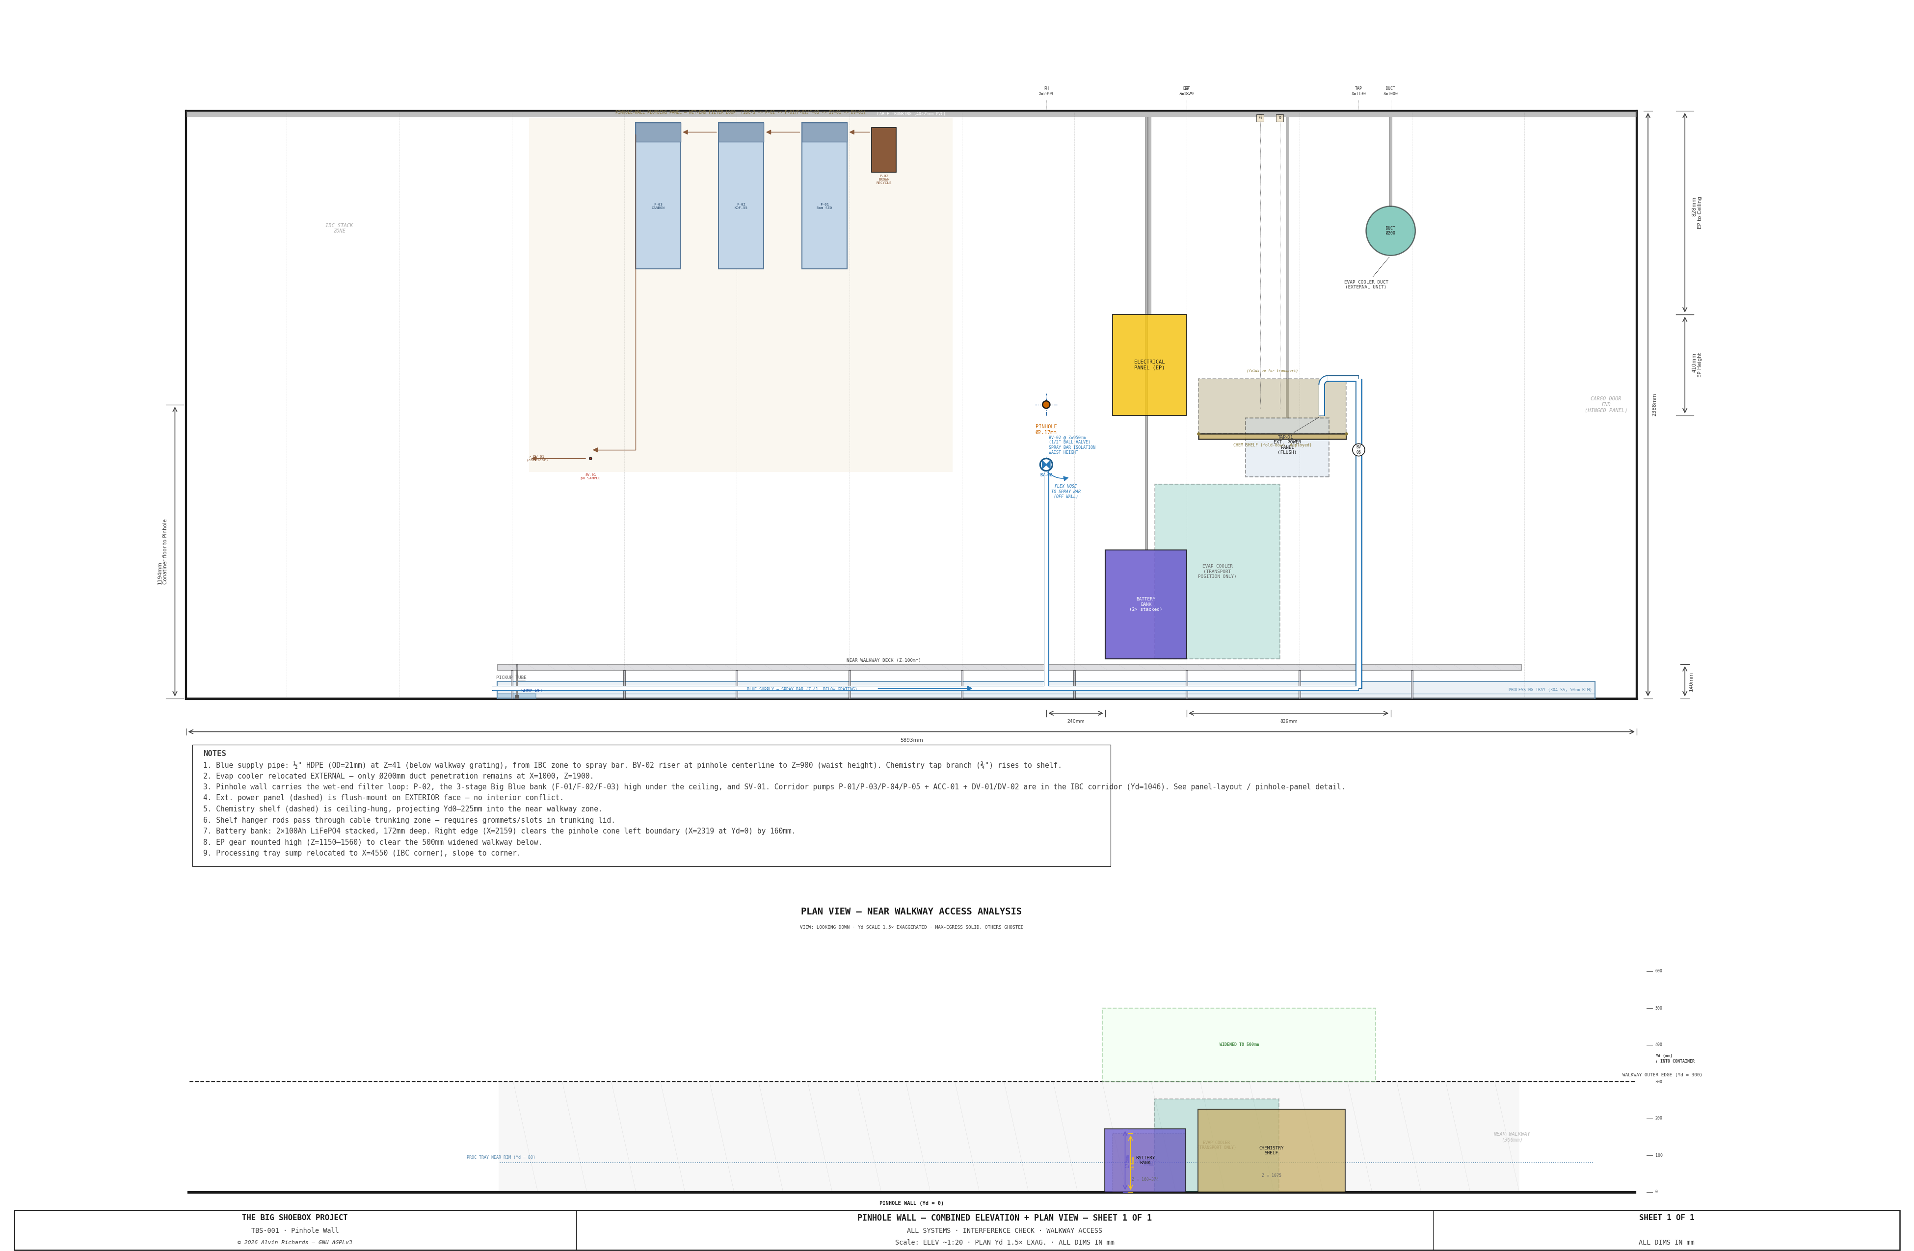Click the VIEW: LOOKING DOWN subtitle line
Screen dimensions: 1914x1251
(911, 927)
